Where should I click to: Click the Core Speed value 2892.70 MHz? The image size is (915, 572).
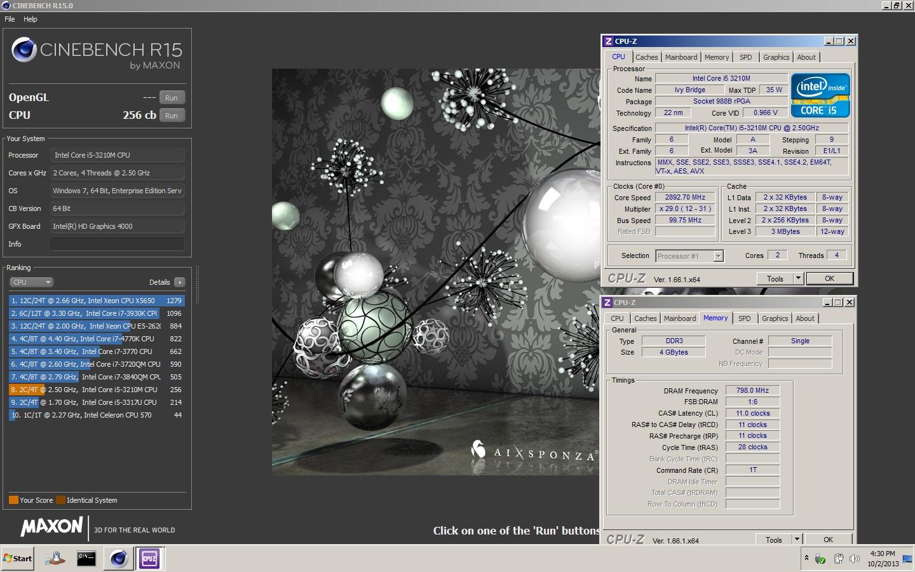685,197
